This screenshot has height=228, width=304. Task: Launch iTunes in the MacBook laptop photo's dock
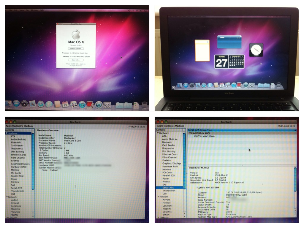234,85
